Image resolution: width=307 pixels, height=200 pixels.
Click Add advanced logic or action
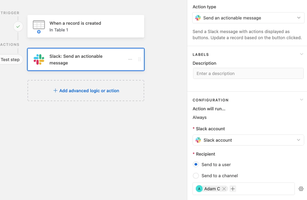tap(86, 91)
